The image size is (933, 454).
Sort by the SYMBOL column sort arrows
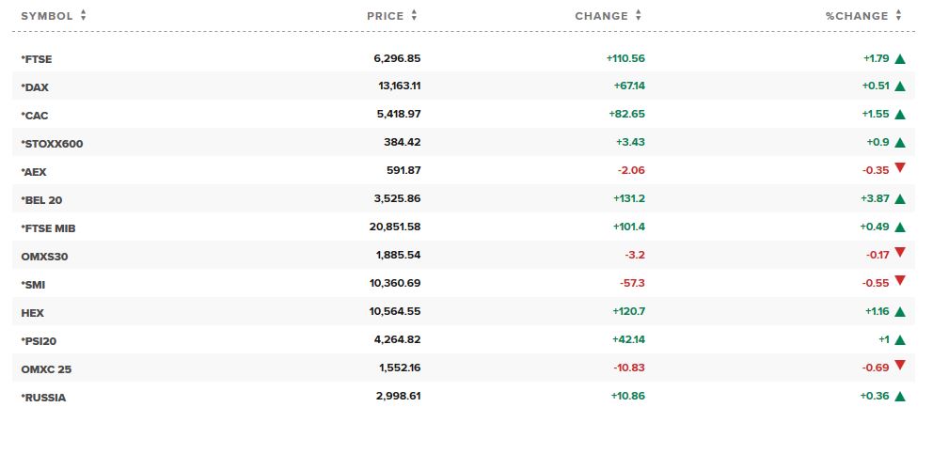click(84, 16)
